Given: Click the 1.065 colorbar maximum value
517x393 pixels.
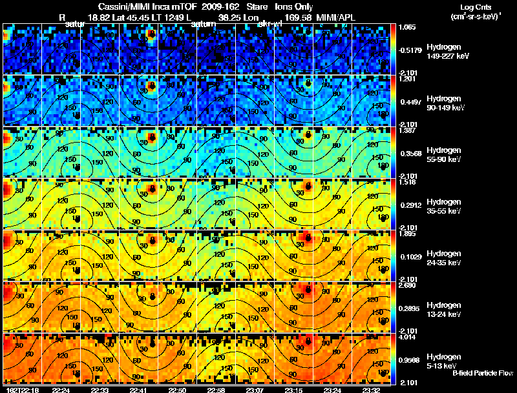Looking at the screenshot, I should 408,27.
